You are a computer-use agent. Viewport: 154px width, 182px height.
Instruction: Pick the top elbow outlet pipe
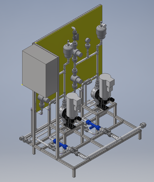(74, 28)
